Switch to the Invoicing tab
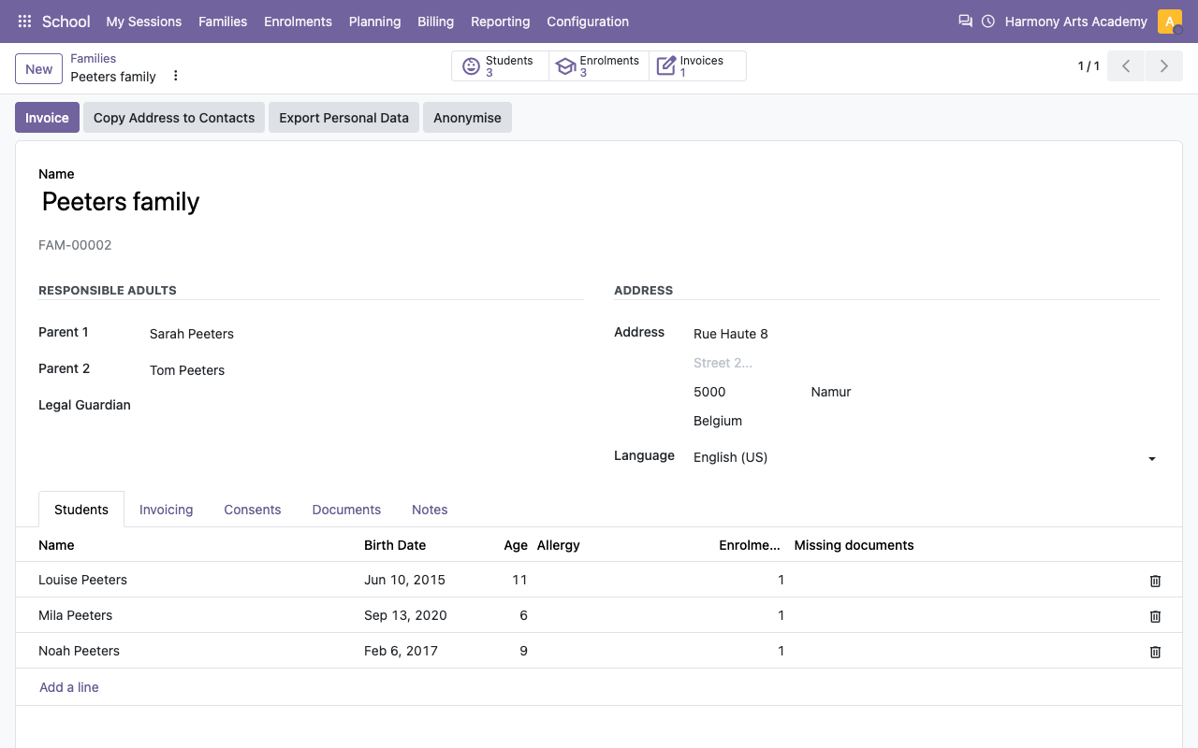Image resolution: width=1198 pixels, height=748 pixels. (x=166, y=510)
